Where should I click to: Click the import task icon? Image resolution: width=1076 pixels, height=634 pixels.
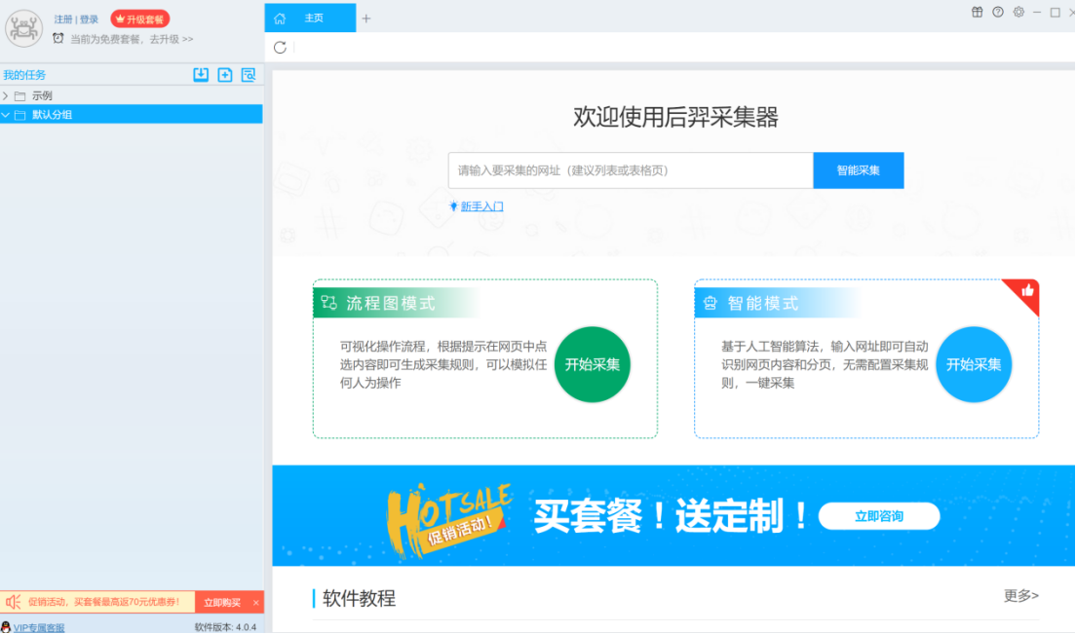201,75
